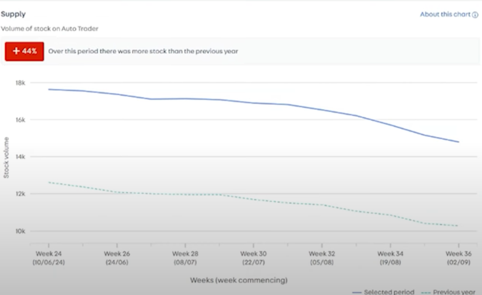Click the blue line's Week 36 endpoint
This screenshot has width=482, height=295.
point(458,142)
